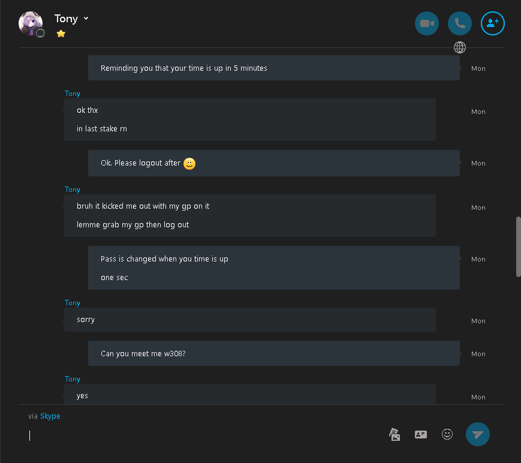Viewport: 521px width, 463px height.
Task: Start a voice call with Tony
Action: 459,23
